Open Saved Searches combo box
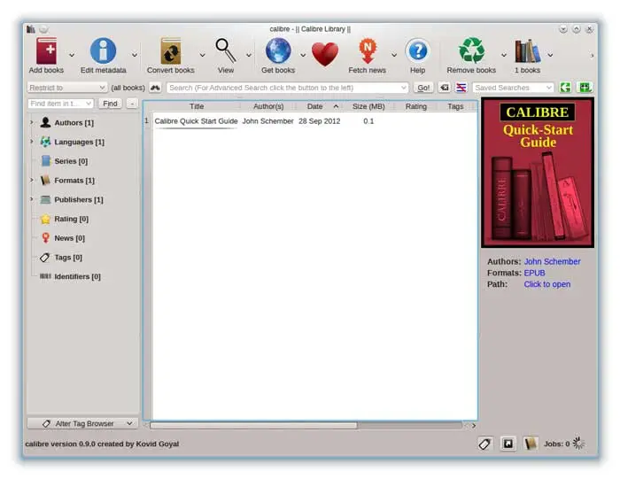The height and width of the screenshot is (479, 620). (513, 88)
